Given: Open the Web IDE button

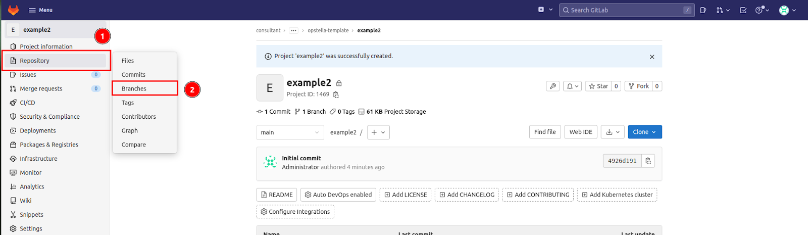Looking at the screenshot, I should coord(581,132).
